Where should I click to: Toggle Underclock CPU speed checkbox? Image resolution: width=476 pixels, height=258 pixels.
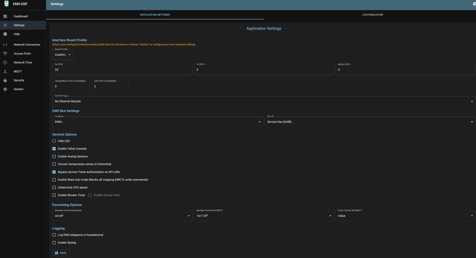(54, 187)
